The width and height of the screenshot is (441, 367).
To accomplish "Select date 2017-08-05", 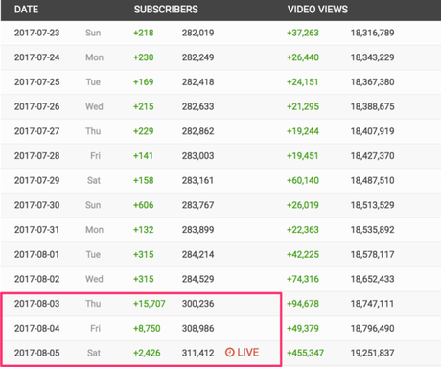I will 36,353.
